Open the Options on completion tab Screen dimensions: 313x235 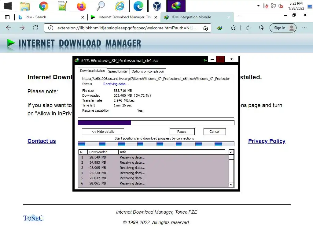(x=148, y=71)
